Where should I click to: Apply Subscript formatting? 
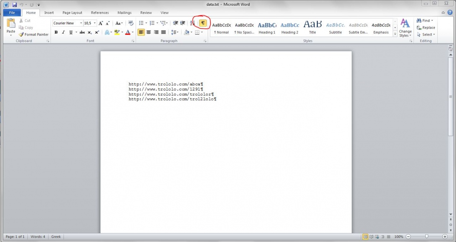(90, 32)
